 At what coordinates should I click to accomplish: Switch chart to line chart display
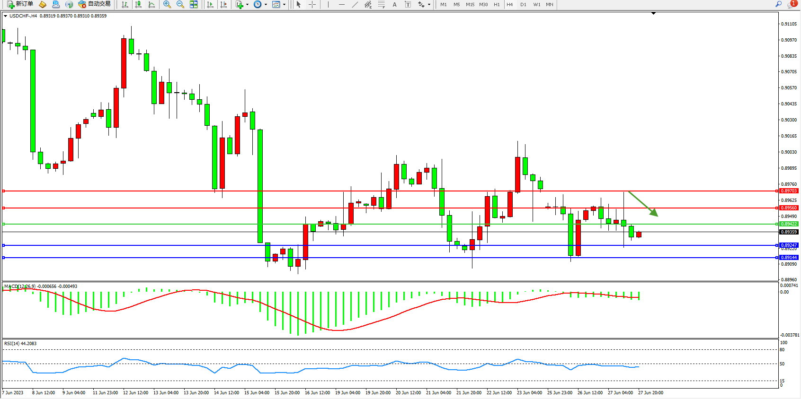click(151, 5)
